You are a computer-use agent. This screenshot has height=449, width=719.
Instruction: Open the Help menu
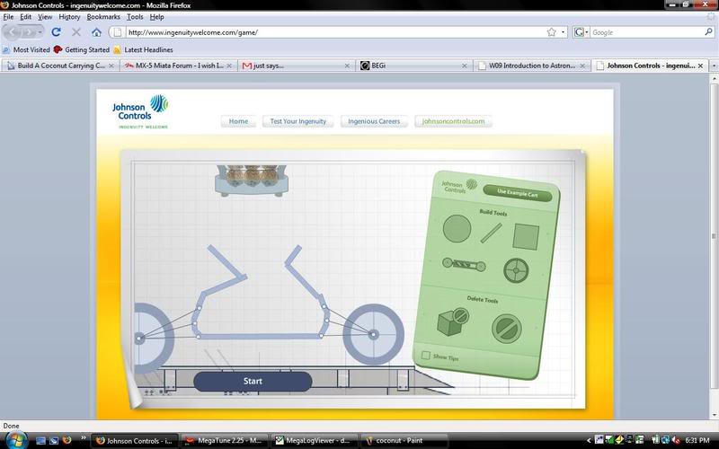pos(156,17)
